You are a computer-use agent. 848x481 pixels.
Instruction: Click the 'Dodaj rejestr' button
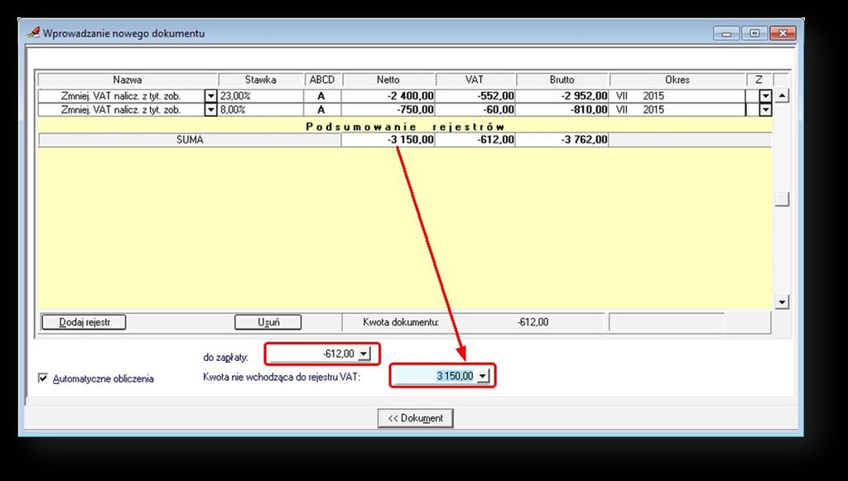pos(84,322)
